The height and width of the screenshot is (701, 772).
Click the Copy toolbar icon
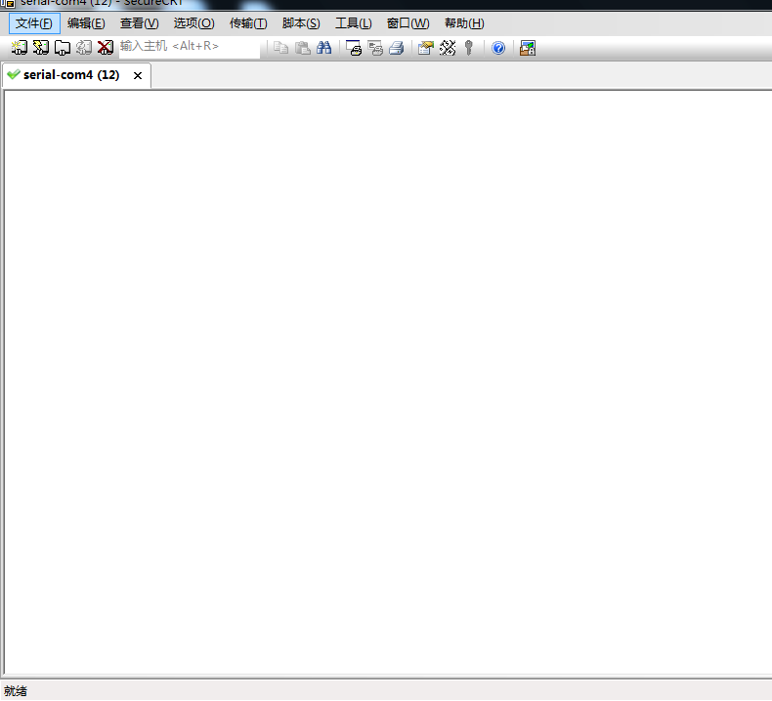[280, 48]
